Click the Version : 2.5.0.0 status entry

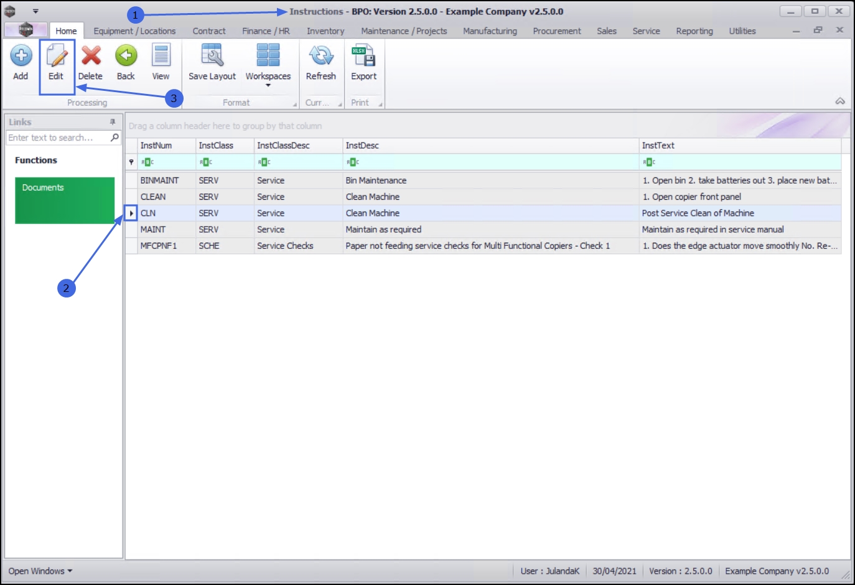(681, 571)
